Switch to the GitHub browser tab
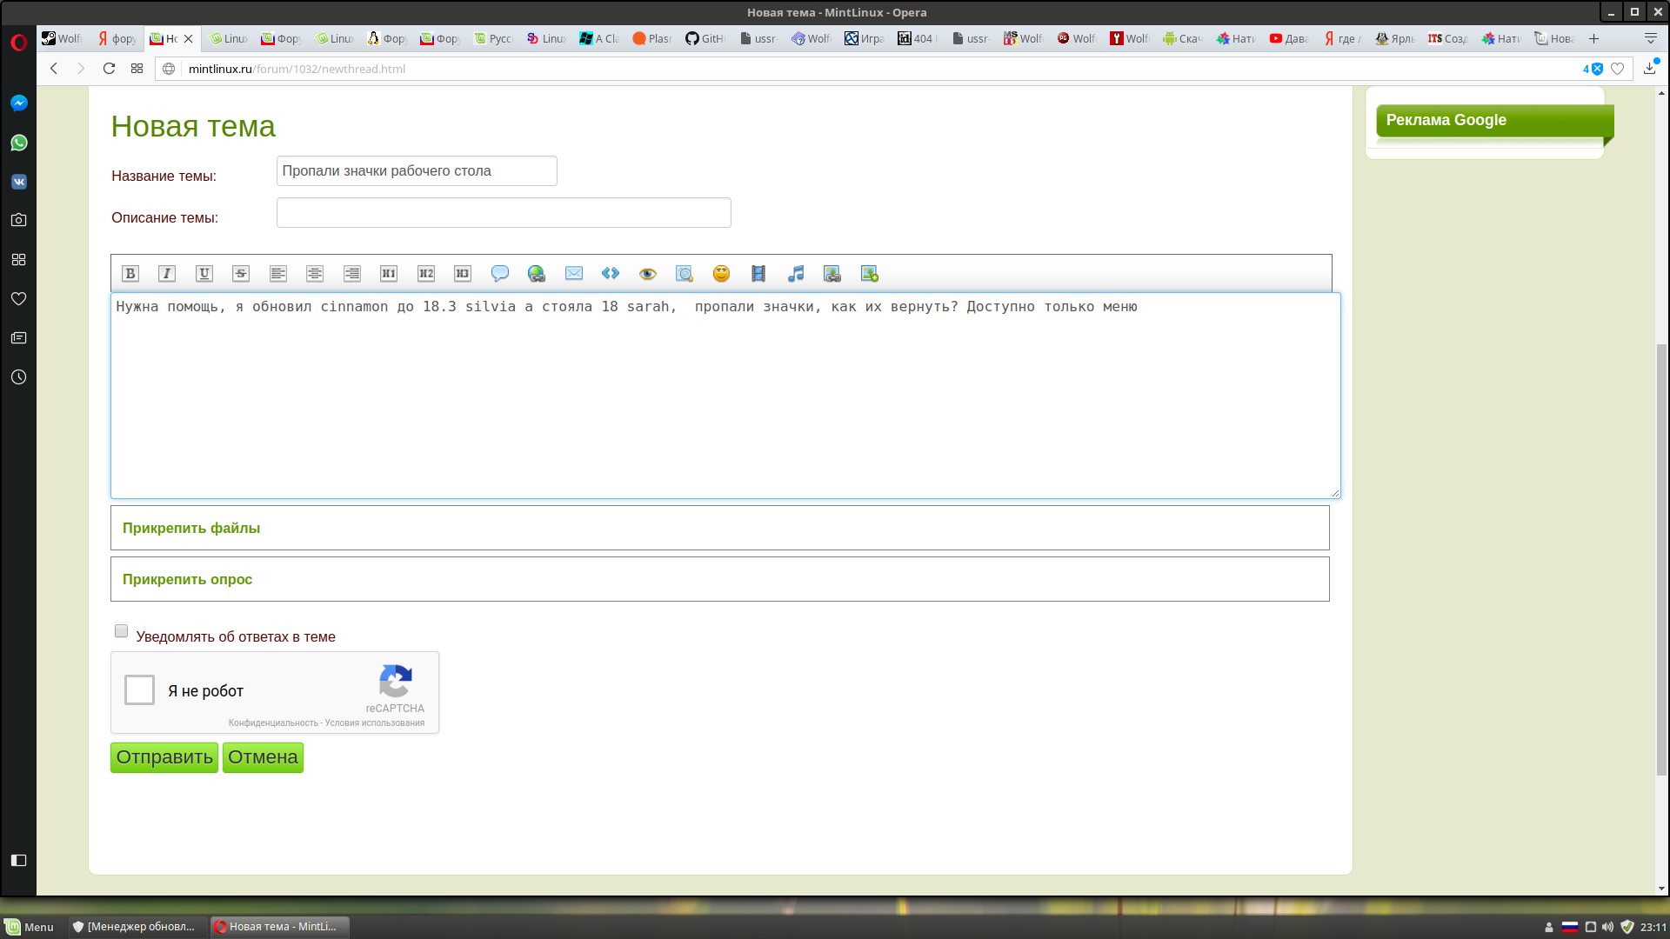This screenshot has height=939, width=1670. pos(705,38)
